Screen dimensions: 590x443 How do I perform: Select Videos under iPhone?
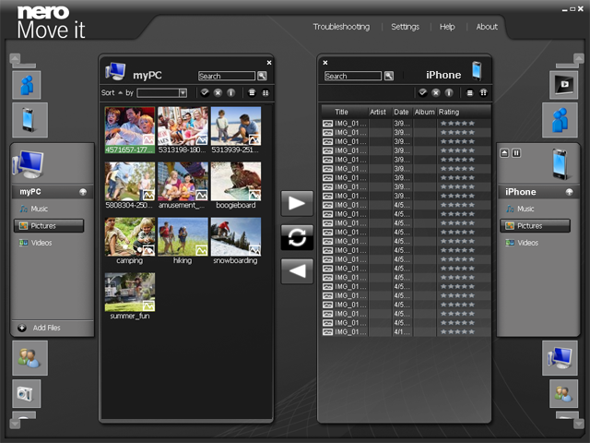click(527, 243)
